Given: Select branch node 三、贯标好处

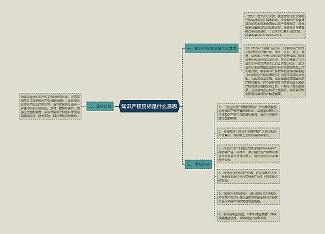Looking at the screenshot, I should (x=198, y=164).
